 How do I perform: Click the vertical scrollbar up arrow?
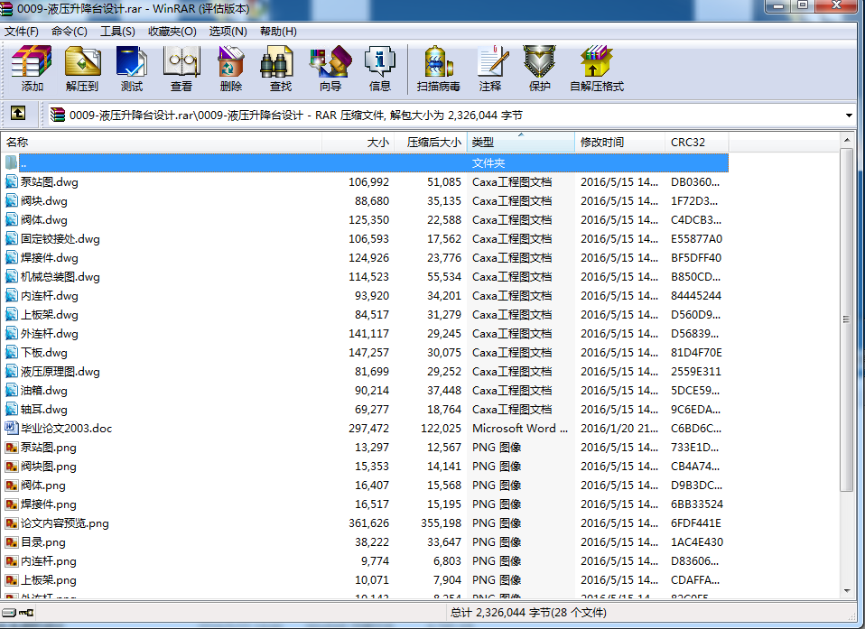pos(847,141)
